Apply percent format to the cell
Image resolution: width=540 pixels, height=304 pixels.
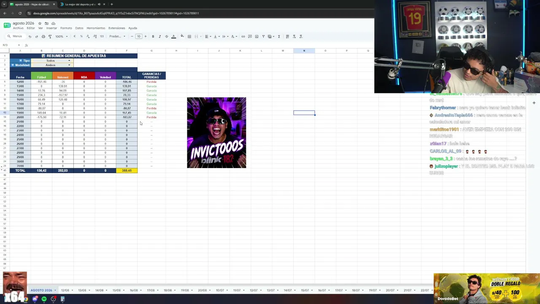[81, 36]
